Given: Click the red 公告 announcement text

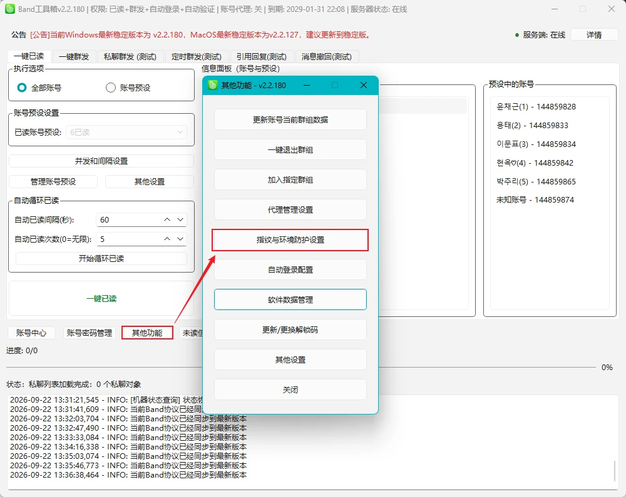Looking at the screenshot, I should pyautogui.click(x=201, y=35).
